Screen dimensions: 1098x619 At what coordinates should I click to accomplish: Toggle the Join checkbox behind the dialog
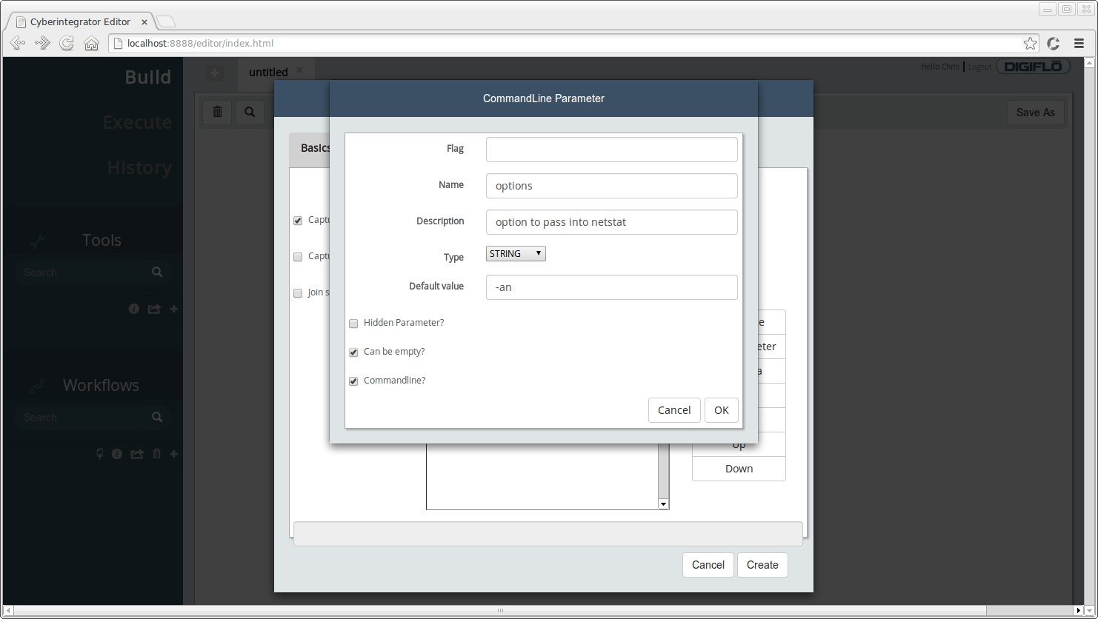298,293
